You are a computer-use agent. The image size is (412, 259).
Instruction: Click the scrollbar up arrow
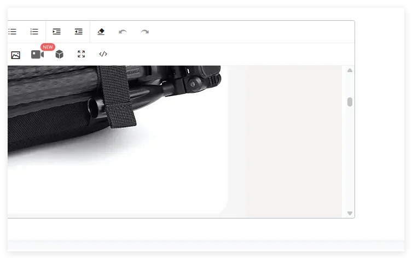pos(350,70)
